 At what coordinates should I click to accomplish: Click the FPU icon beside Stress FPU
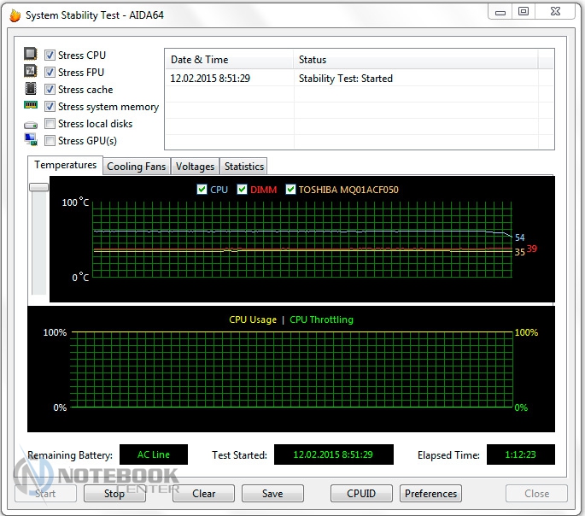(31, 73)
